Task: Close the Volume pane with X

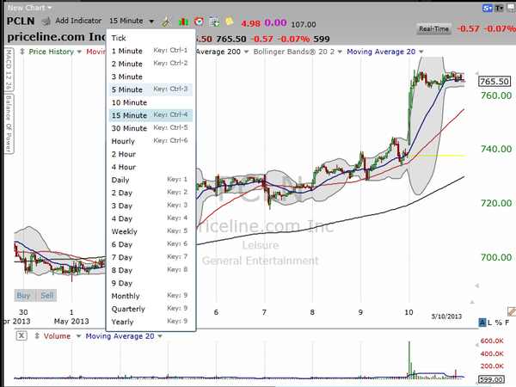Action: coord(8,335)
